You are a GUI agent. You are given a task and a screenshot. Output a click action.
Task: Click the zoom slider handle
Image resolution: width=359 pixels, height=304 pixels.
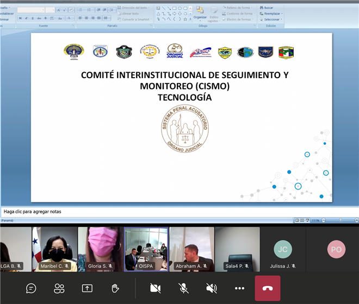(x=341, y=220)
